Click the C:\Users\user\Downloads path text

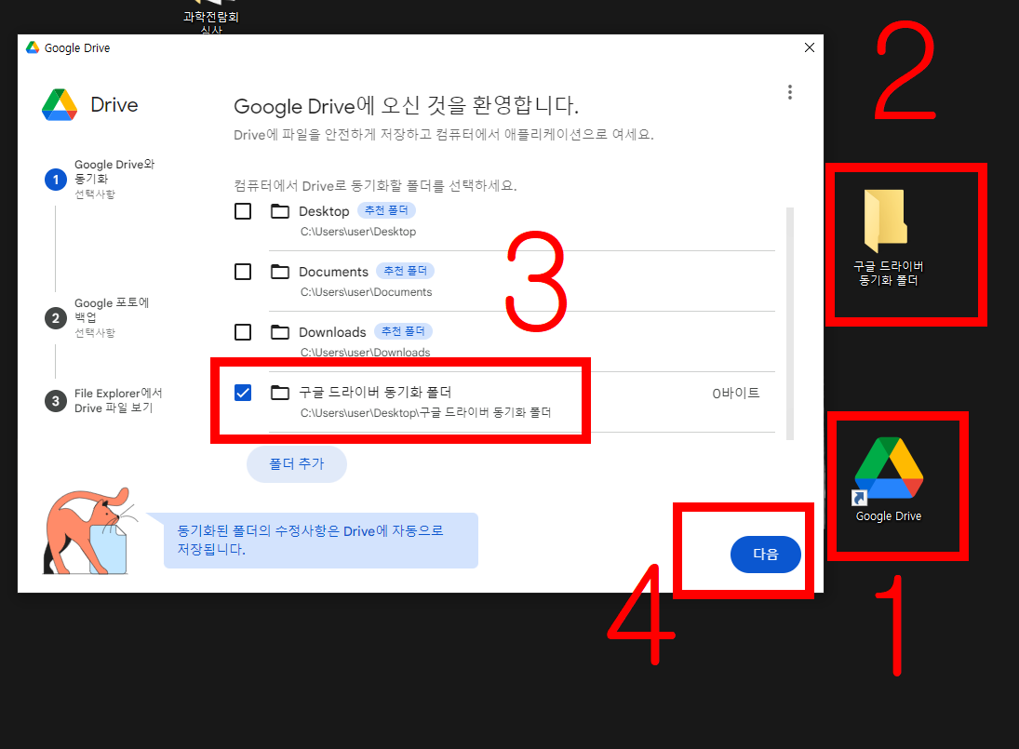point(365,352)
